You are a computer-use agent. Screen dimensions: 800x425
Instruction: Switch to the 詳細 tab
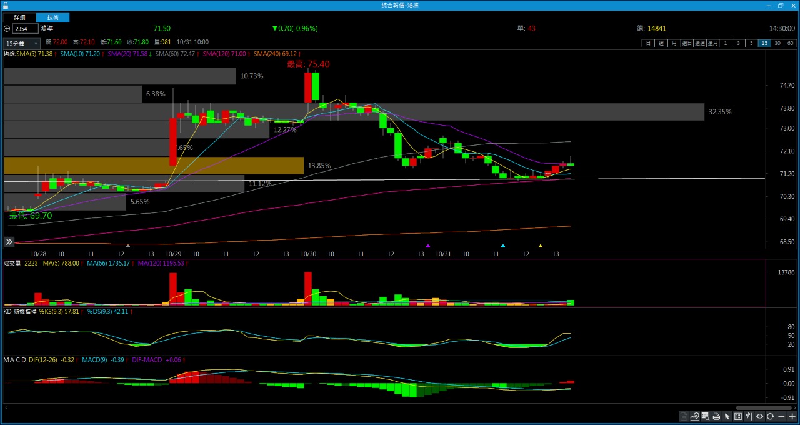(20, 17)
